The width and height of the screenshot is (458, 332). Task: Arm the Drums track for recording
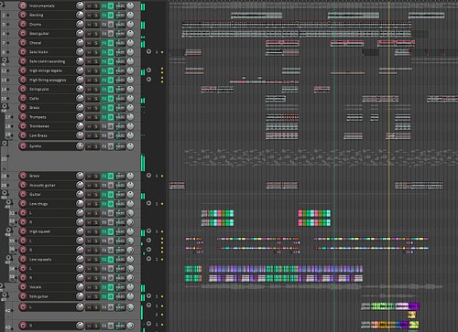(x=23, y=24)
